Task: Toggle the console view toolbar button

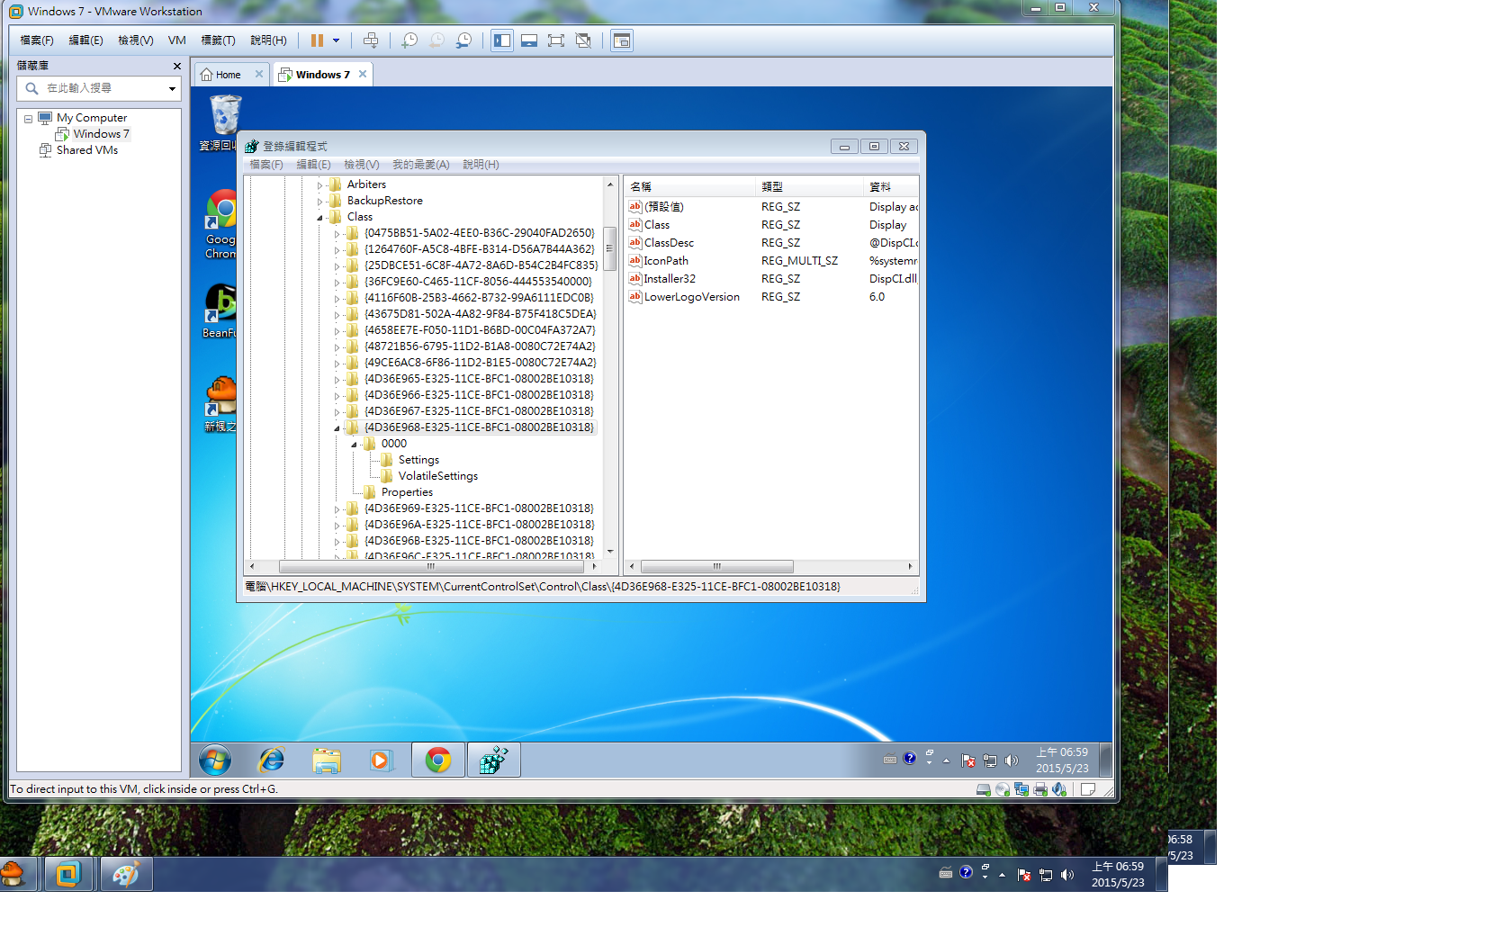Action: (622, 40)
